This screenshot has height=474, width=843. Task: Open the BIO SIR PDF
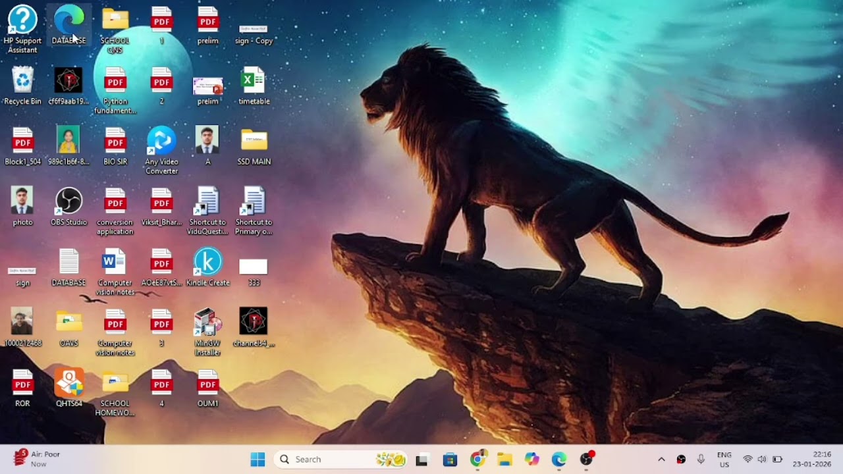(x=115, y=146)
